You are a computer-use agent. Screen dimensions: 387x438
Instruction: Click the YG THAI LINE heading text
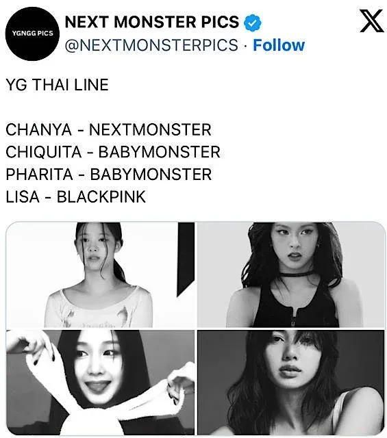57,85
